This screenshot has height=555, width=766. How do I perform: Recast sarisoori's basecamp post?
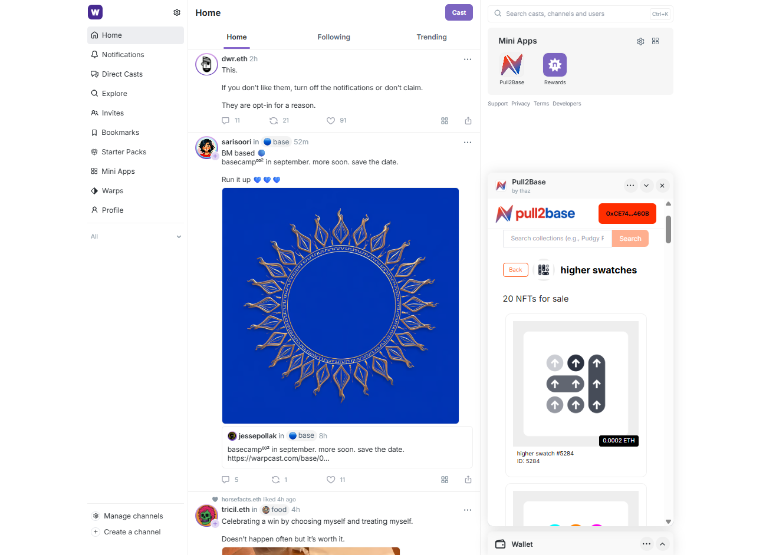click(x=275, y=480)
